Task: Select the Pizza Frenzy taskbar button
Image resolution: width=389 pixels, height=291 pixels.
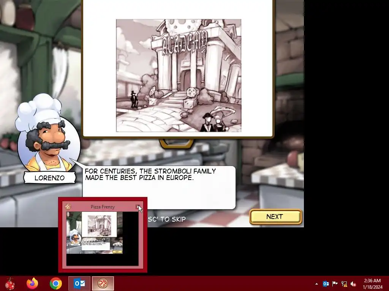Action: tap(103, 283)
